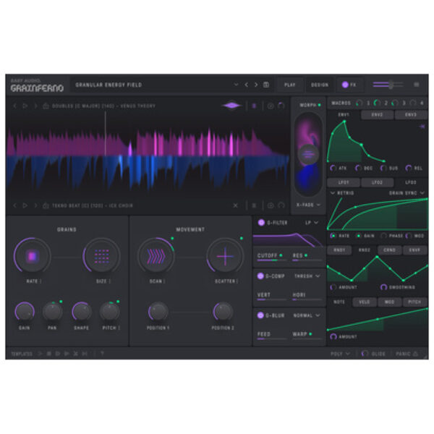Screen dimensions: 434x434
Task: Remove the Tekno Beat sample
Action: (235, 205)
